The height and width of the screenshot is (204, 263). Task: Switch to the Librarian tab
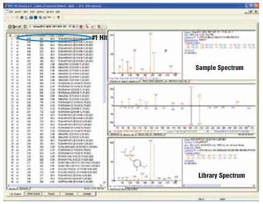coord(87,194)
